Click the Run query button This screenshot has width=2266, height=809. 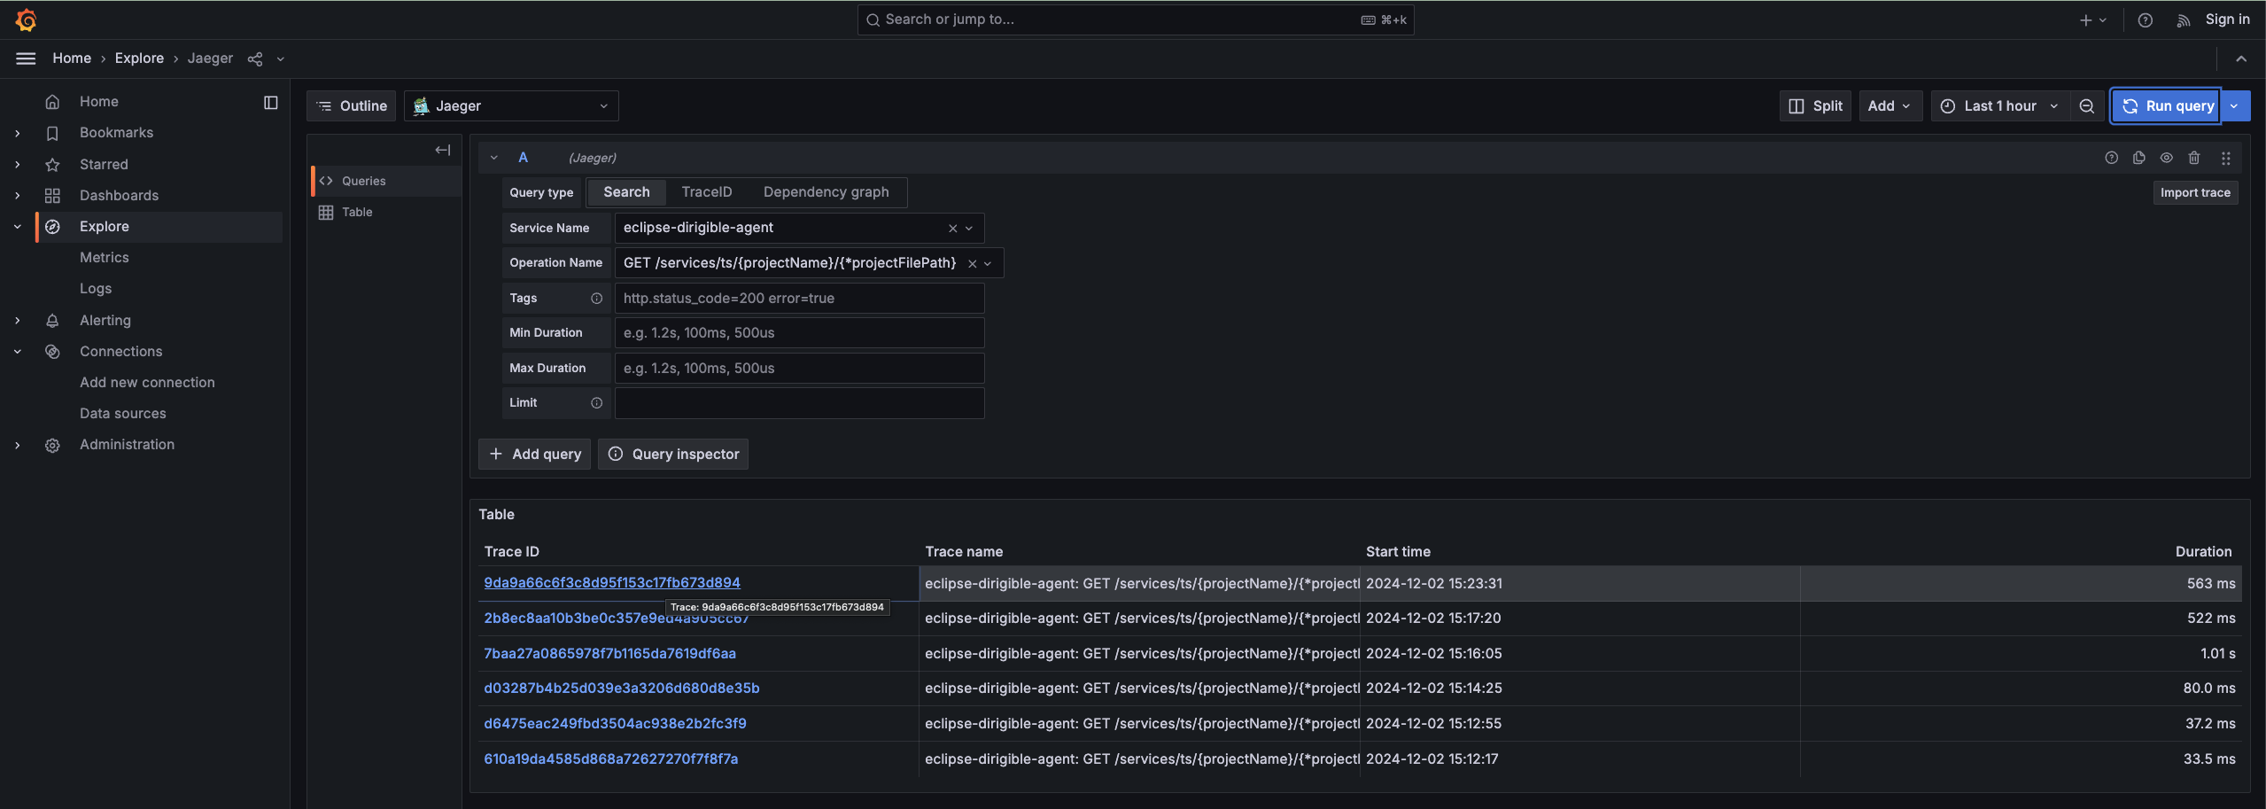click(x=2167, y=106)
